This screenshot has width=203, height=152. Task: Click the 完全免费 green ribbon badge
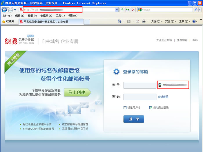coord(14,59)
